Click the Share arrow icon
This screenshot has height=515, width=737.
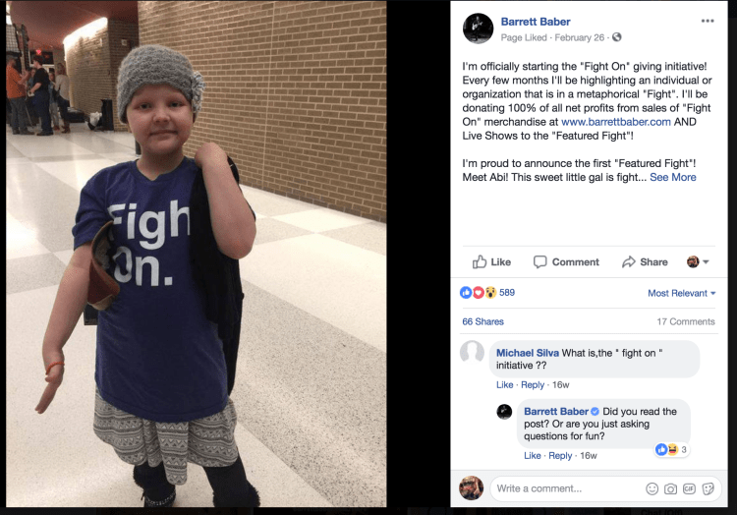pos(629,261)
